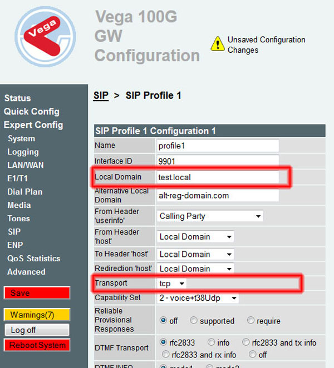
Task: Click the Transport row label
Action: (111, 283)
